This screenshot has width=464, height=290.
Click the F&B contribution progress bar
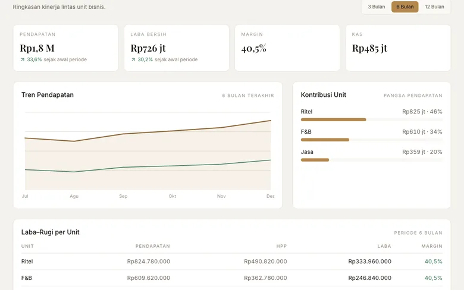coord(372,140)
